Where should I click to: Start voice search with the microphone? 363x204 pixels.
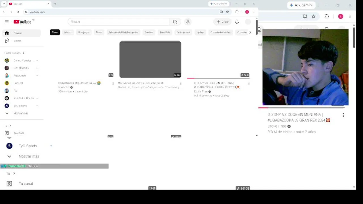(188, 22)
